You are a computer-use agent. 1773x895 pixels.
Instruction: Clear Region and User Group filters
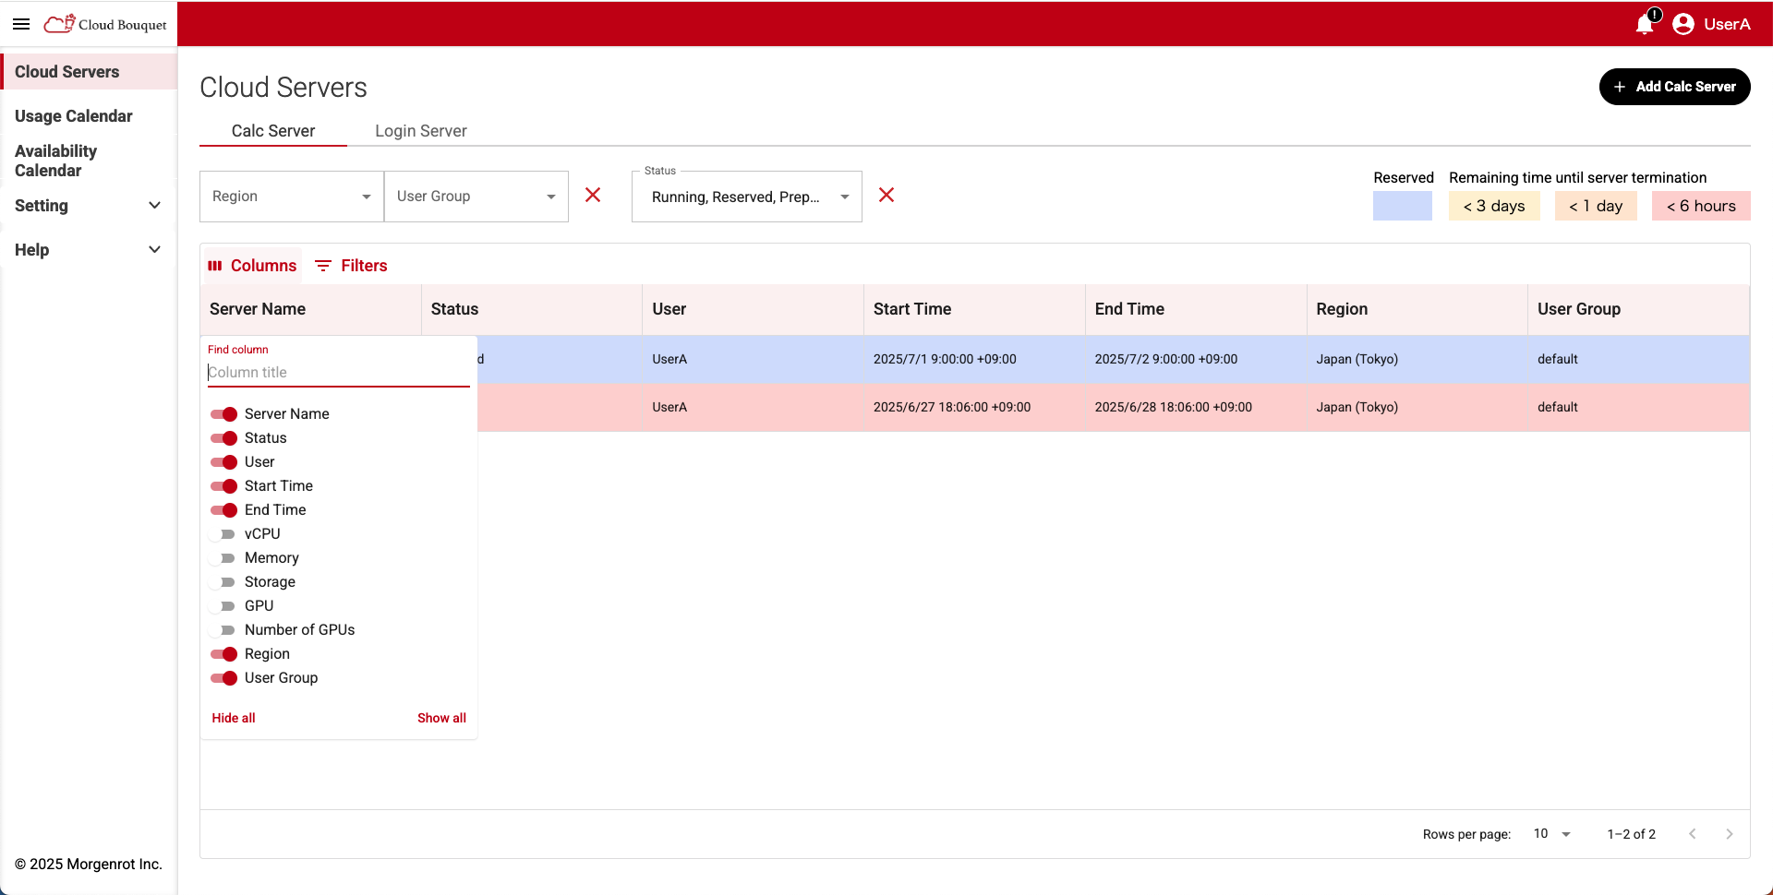tap(593, 196)
